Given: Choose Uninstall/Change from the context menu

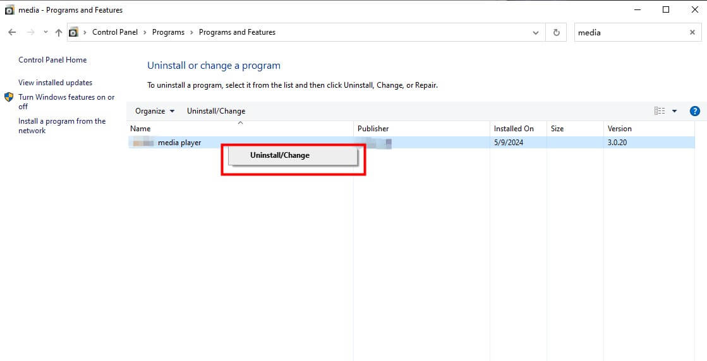Looking at the screenshot, I should click(280, 155).
